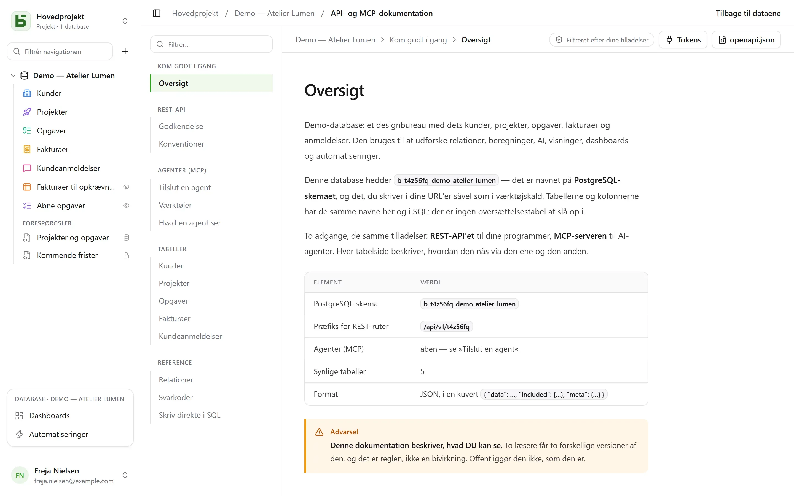Screen dimensions: 794x496
Task: Open Åbne opgaver view icon
Action: (27, 205)
